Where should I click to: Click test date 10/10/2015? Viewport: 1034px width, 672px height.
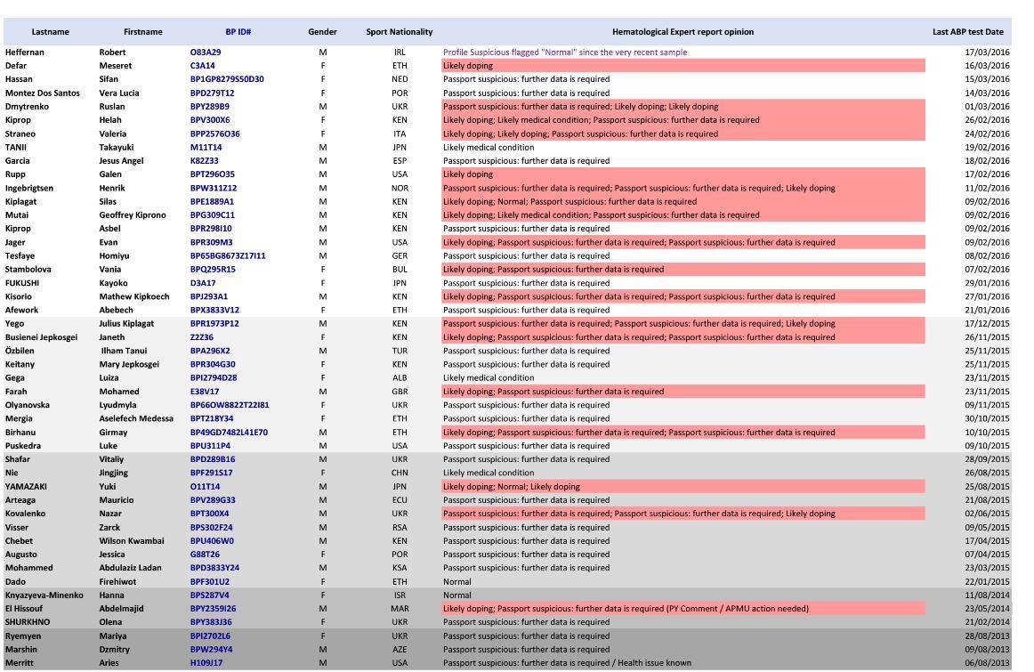[x=987, y=433]
